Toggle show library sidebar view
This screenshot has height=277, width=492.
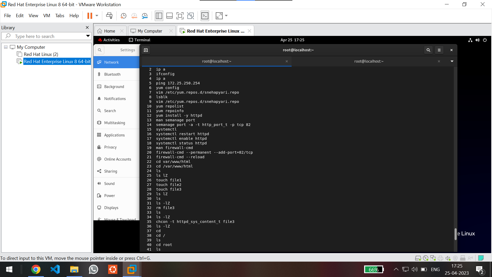159,16
